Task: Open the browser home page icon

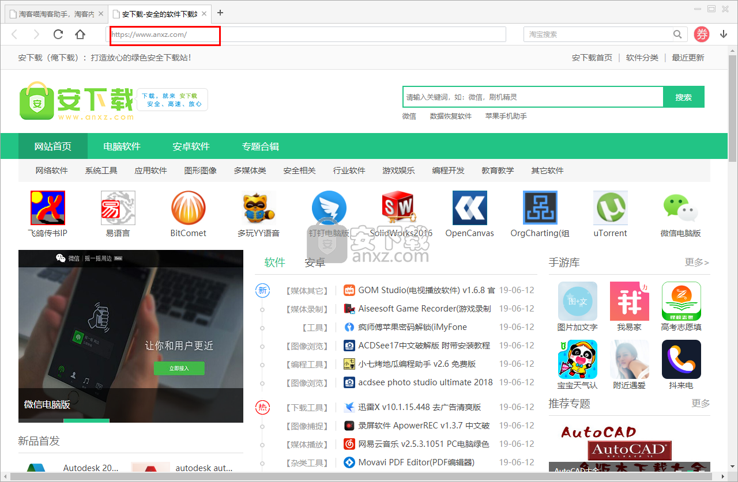Action: click(x=80, y=35)
